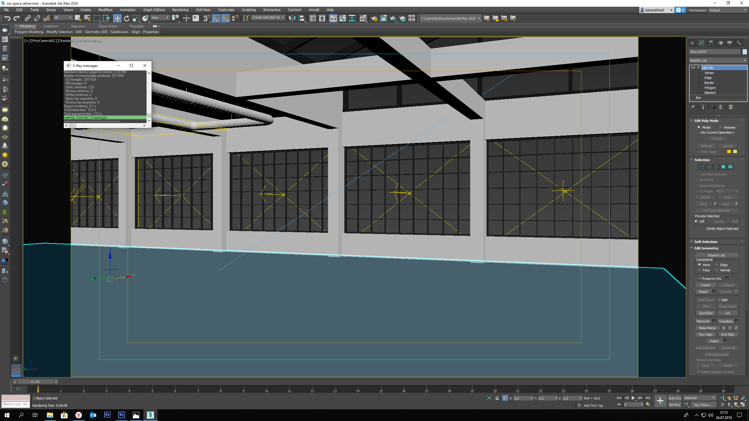
Task: Click the Undo arrow icon
Action: [x=7, y=18]
